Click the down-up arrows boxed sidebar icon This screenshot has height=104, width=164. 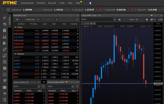4,75
